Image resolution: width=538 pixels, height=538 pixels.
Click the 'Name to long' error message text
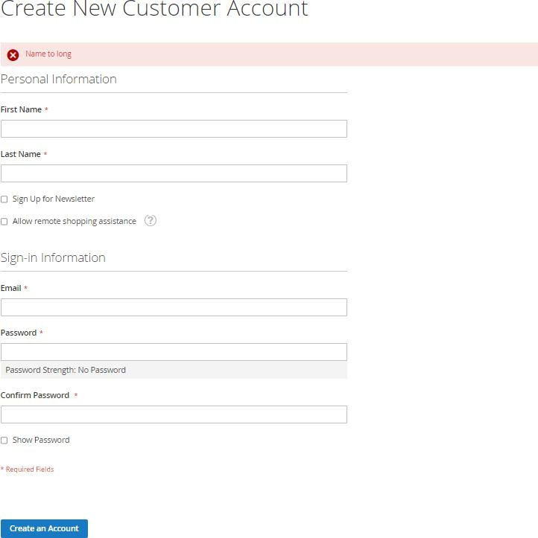tap(48, 54)
